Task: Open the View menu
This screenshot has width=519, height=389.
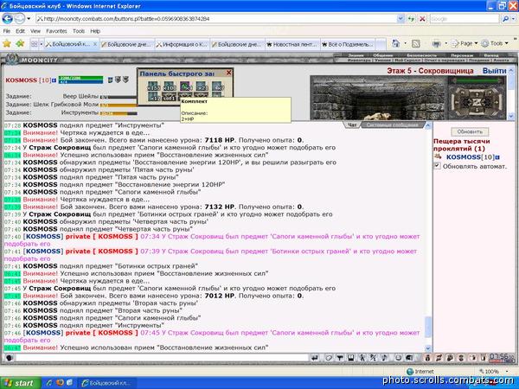Action: click(35, 31)
